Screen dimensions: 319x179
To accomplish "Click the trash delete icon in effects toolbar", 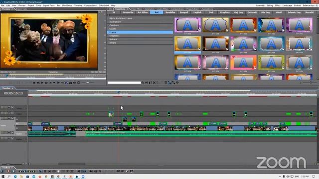I will [165, 83].
